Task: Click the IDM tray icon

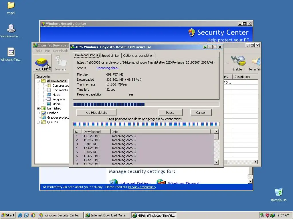Action: tap(273, 215)
